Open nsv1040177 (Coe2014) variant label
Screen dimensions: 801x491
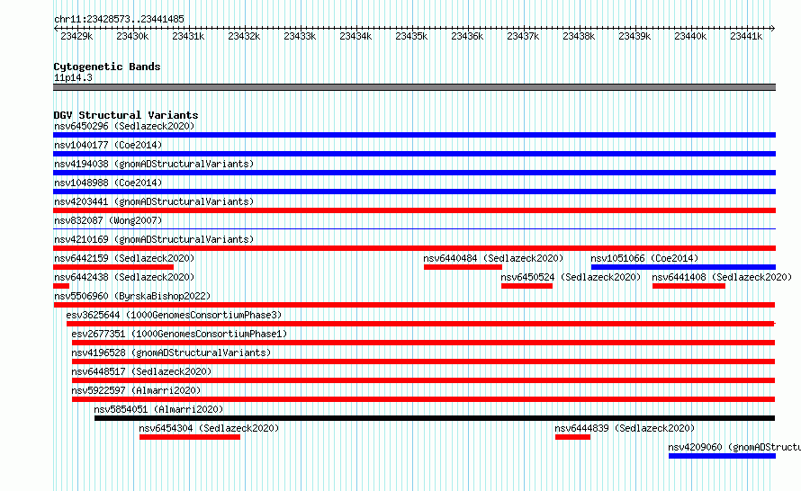pos(108,145)
